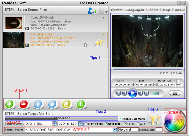Image resolution: width=189 pixels, height=136 pixels.
Task: Open the DVD - NTSC format dropdown
Action: pyautogui.click(x=54, y=123)
